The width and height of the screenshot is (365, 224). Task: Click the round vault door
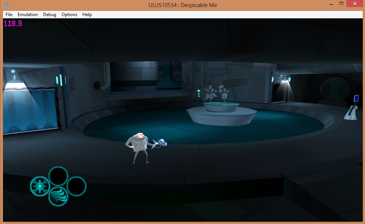click(x=335, y=88)
